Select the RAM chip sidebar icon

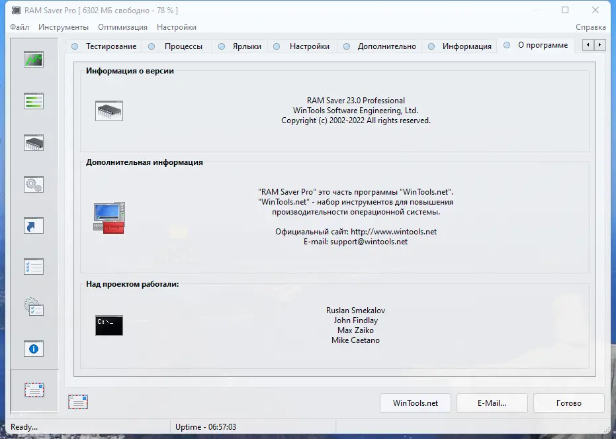(34, 142)
